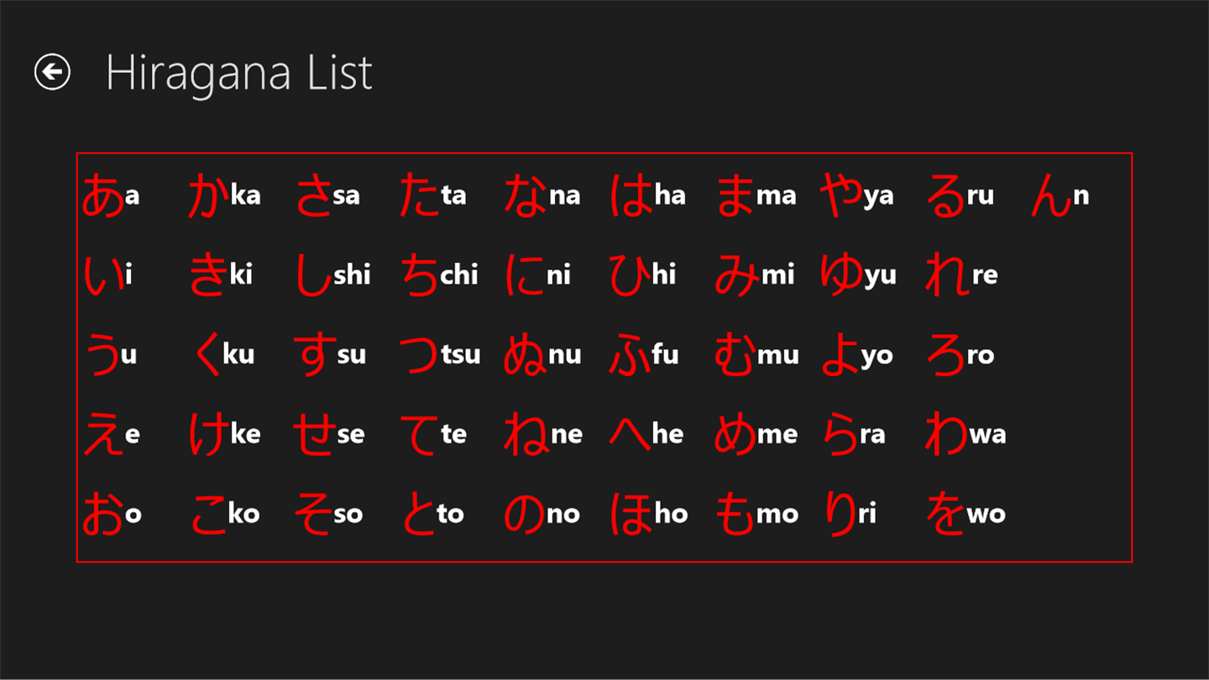
Task: Select the 'wo' hiragana character
Action: click(x=945, y=514)
